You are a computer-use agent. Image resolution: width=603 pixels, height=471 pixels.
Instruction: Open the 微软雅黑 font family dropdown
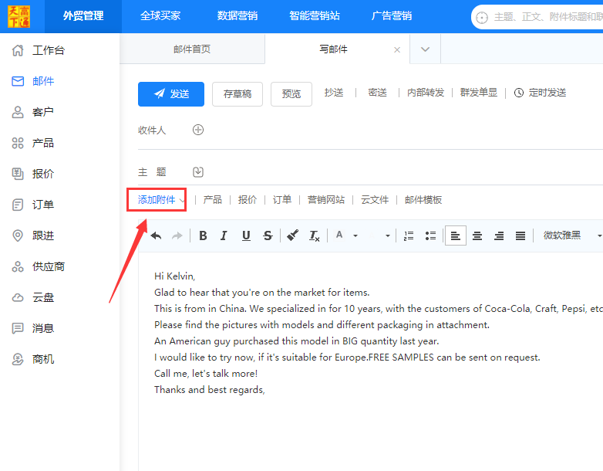click(x=571, y=235)
